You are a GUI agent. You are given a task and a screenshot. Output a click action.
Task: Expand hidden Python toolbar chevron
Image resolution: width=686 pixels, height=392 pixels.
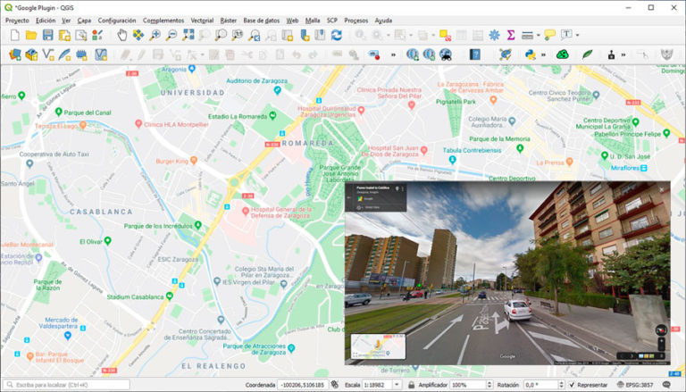(x=543, y=54)
